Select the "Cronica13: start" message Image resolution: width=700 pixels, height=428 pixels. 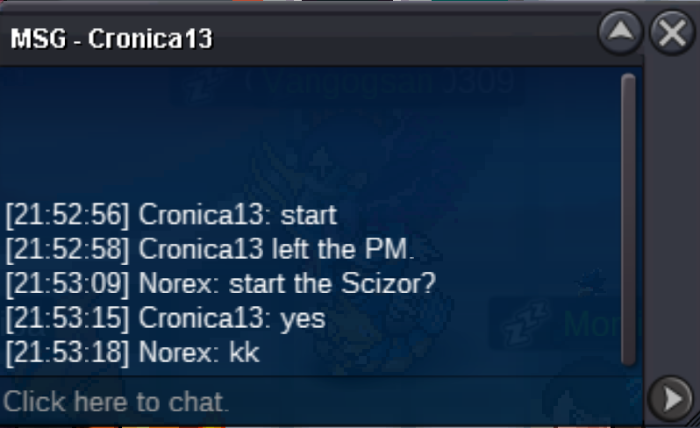click(x=171, y=215)
